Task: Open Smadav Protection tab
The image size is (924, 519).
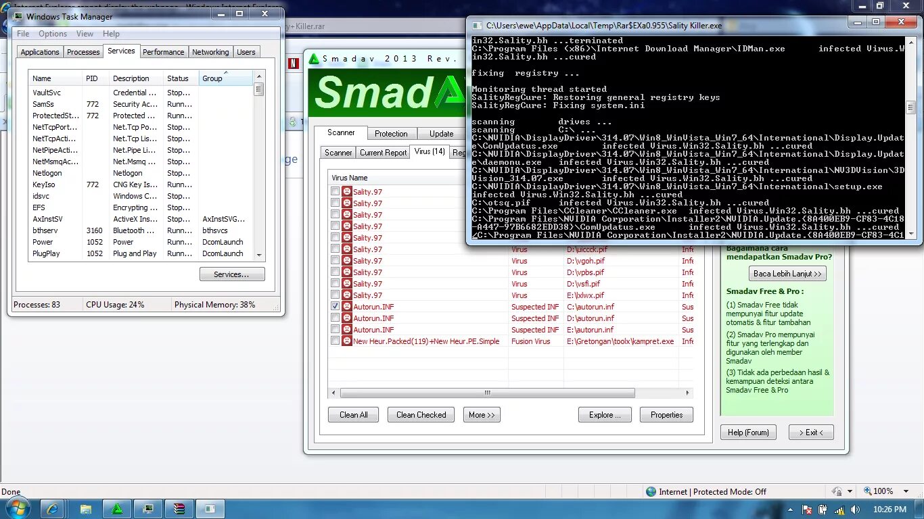Action: point(391,134)
